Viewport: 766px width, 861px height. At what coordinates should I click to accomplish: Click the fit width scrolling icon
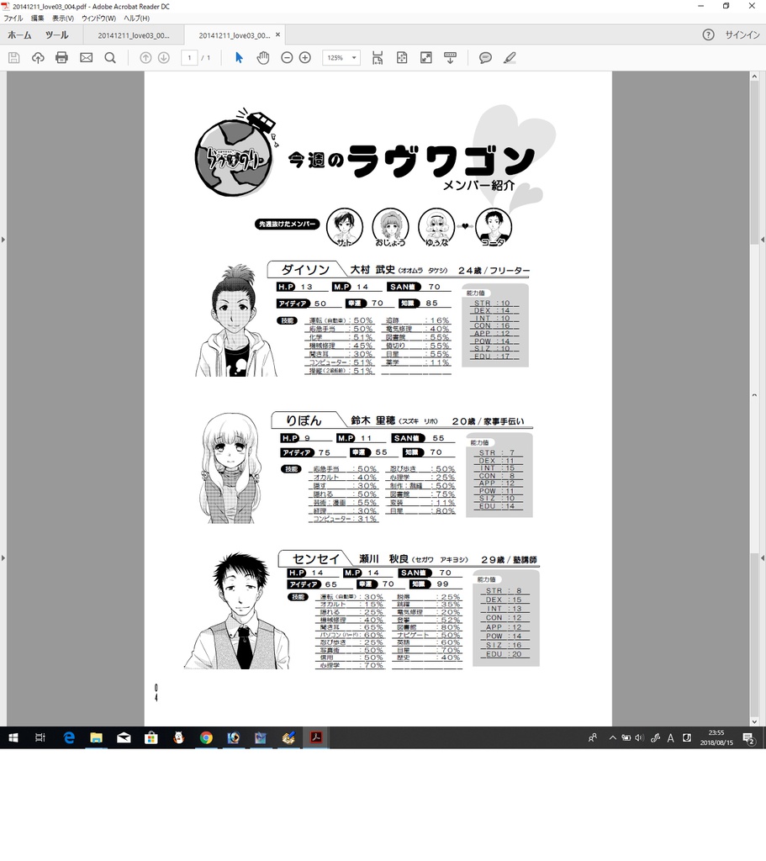point(378,58)
